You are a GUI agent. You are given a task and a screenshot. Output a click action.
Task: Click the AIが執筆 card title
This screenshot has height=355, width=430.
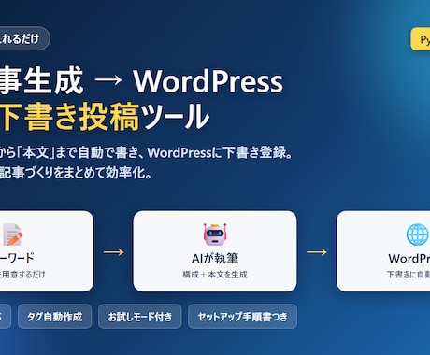[215, 258]
